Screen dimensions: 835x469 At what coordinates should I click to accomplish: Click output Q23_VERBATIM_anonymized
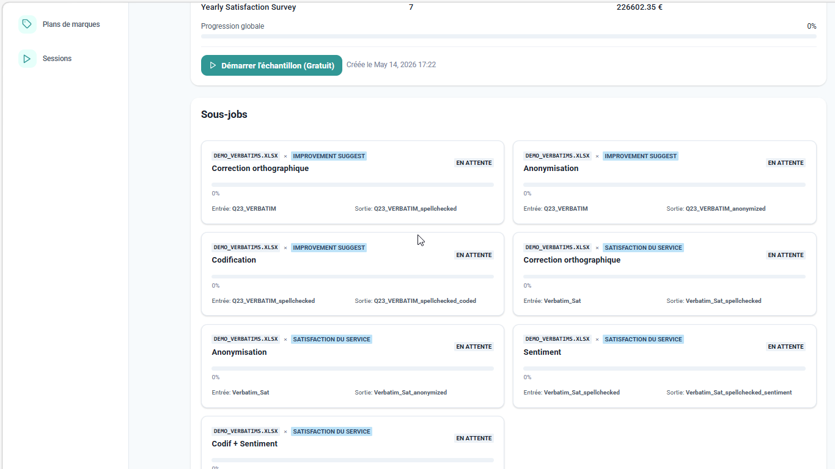[726, 209]
